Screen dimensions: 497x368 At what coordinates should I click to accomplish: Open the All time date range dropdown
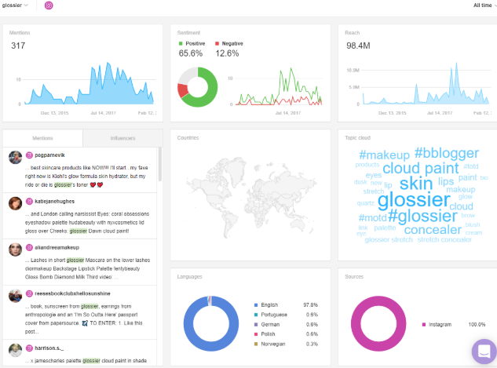[x=484, y=5]
